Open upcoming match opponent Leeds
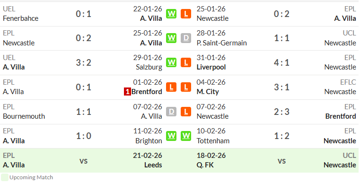 (x=153, y=165)
